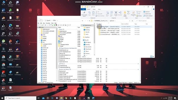Viewport: 178px width, 100px height.
Task: Click the Search optional input box
Action: (x=144, y=21)
